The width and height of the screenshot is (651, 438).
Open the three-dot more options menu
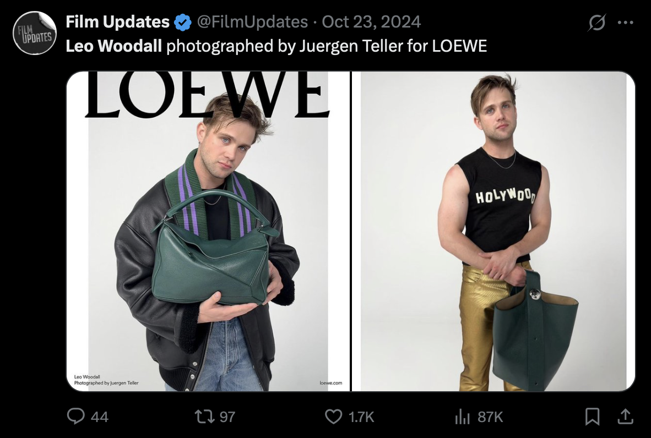626,23
